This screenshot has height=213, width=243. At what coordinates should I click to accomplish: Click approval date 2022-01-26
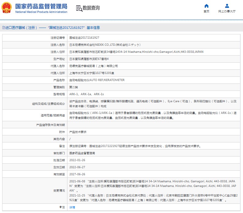click(77, 160)
